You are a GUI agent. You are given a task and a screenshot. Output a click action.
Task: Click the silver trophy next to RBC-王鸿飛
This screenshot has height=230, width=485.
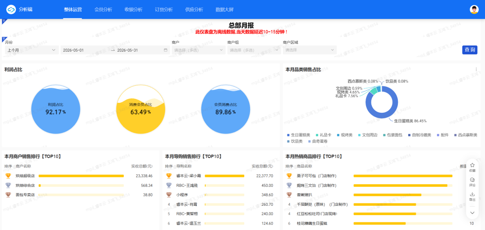click(169, 185)
